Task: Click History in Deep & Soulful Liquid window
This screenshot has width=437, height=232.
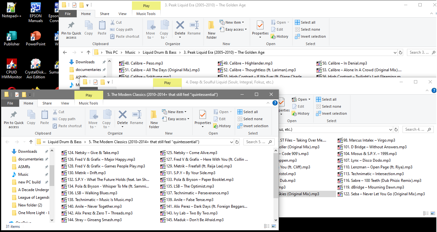Action: coord(301,113)
